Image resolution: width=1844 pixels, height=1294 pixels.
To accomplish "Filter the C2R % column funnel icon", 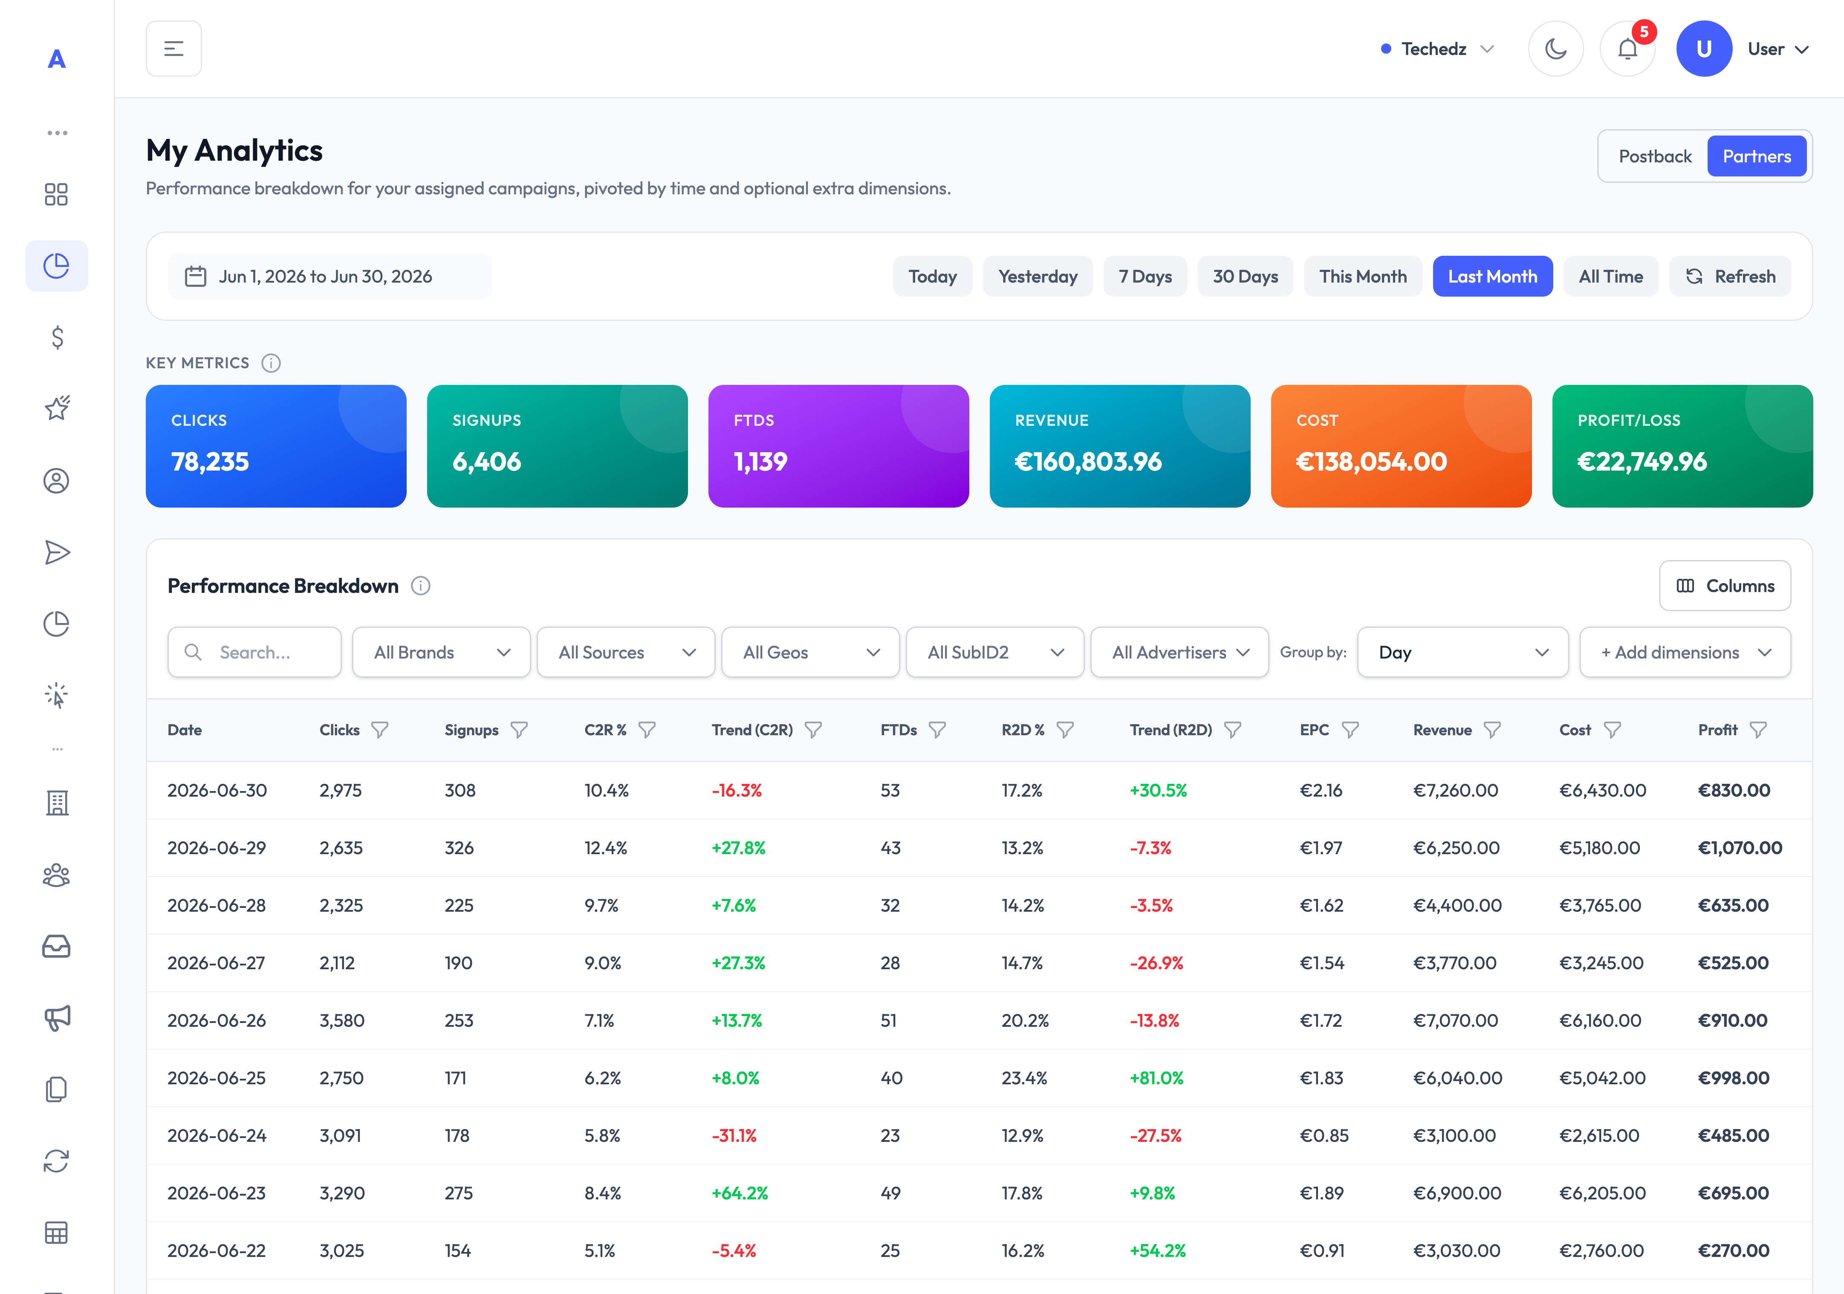I will click(x=647, y=729).
